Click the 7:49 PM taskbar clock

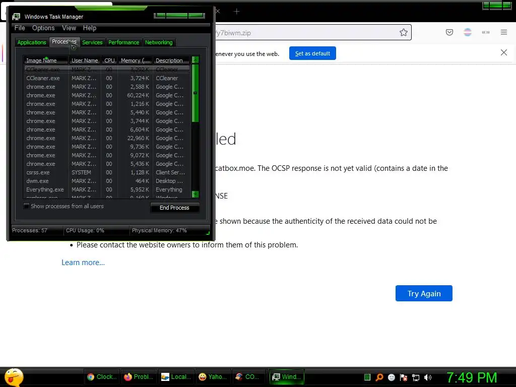pos(472,378)
